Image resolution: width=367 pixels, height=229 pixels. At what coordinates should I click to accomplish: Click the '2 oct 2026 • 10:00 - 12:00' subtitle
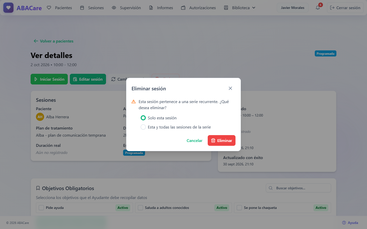54,65
